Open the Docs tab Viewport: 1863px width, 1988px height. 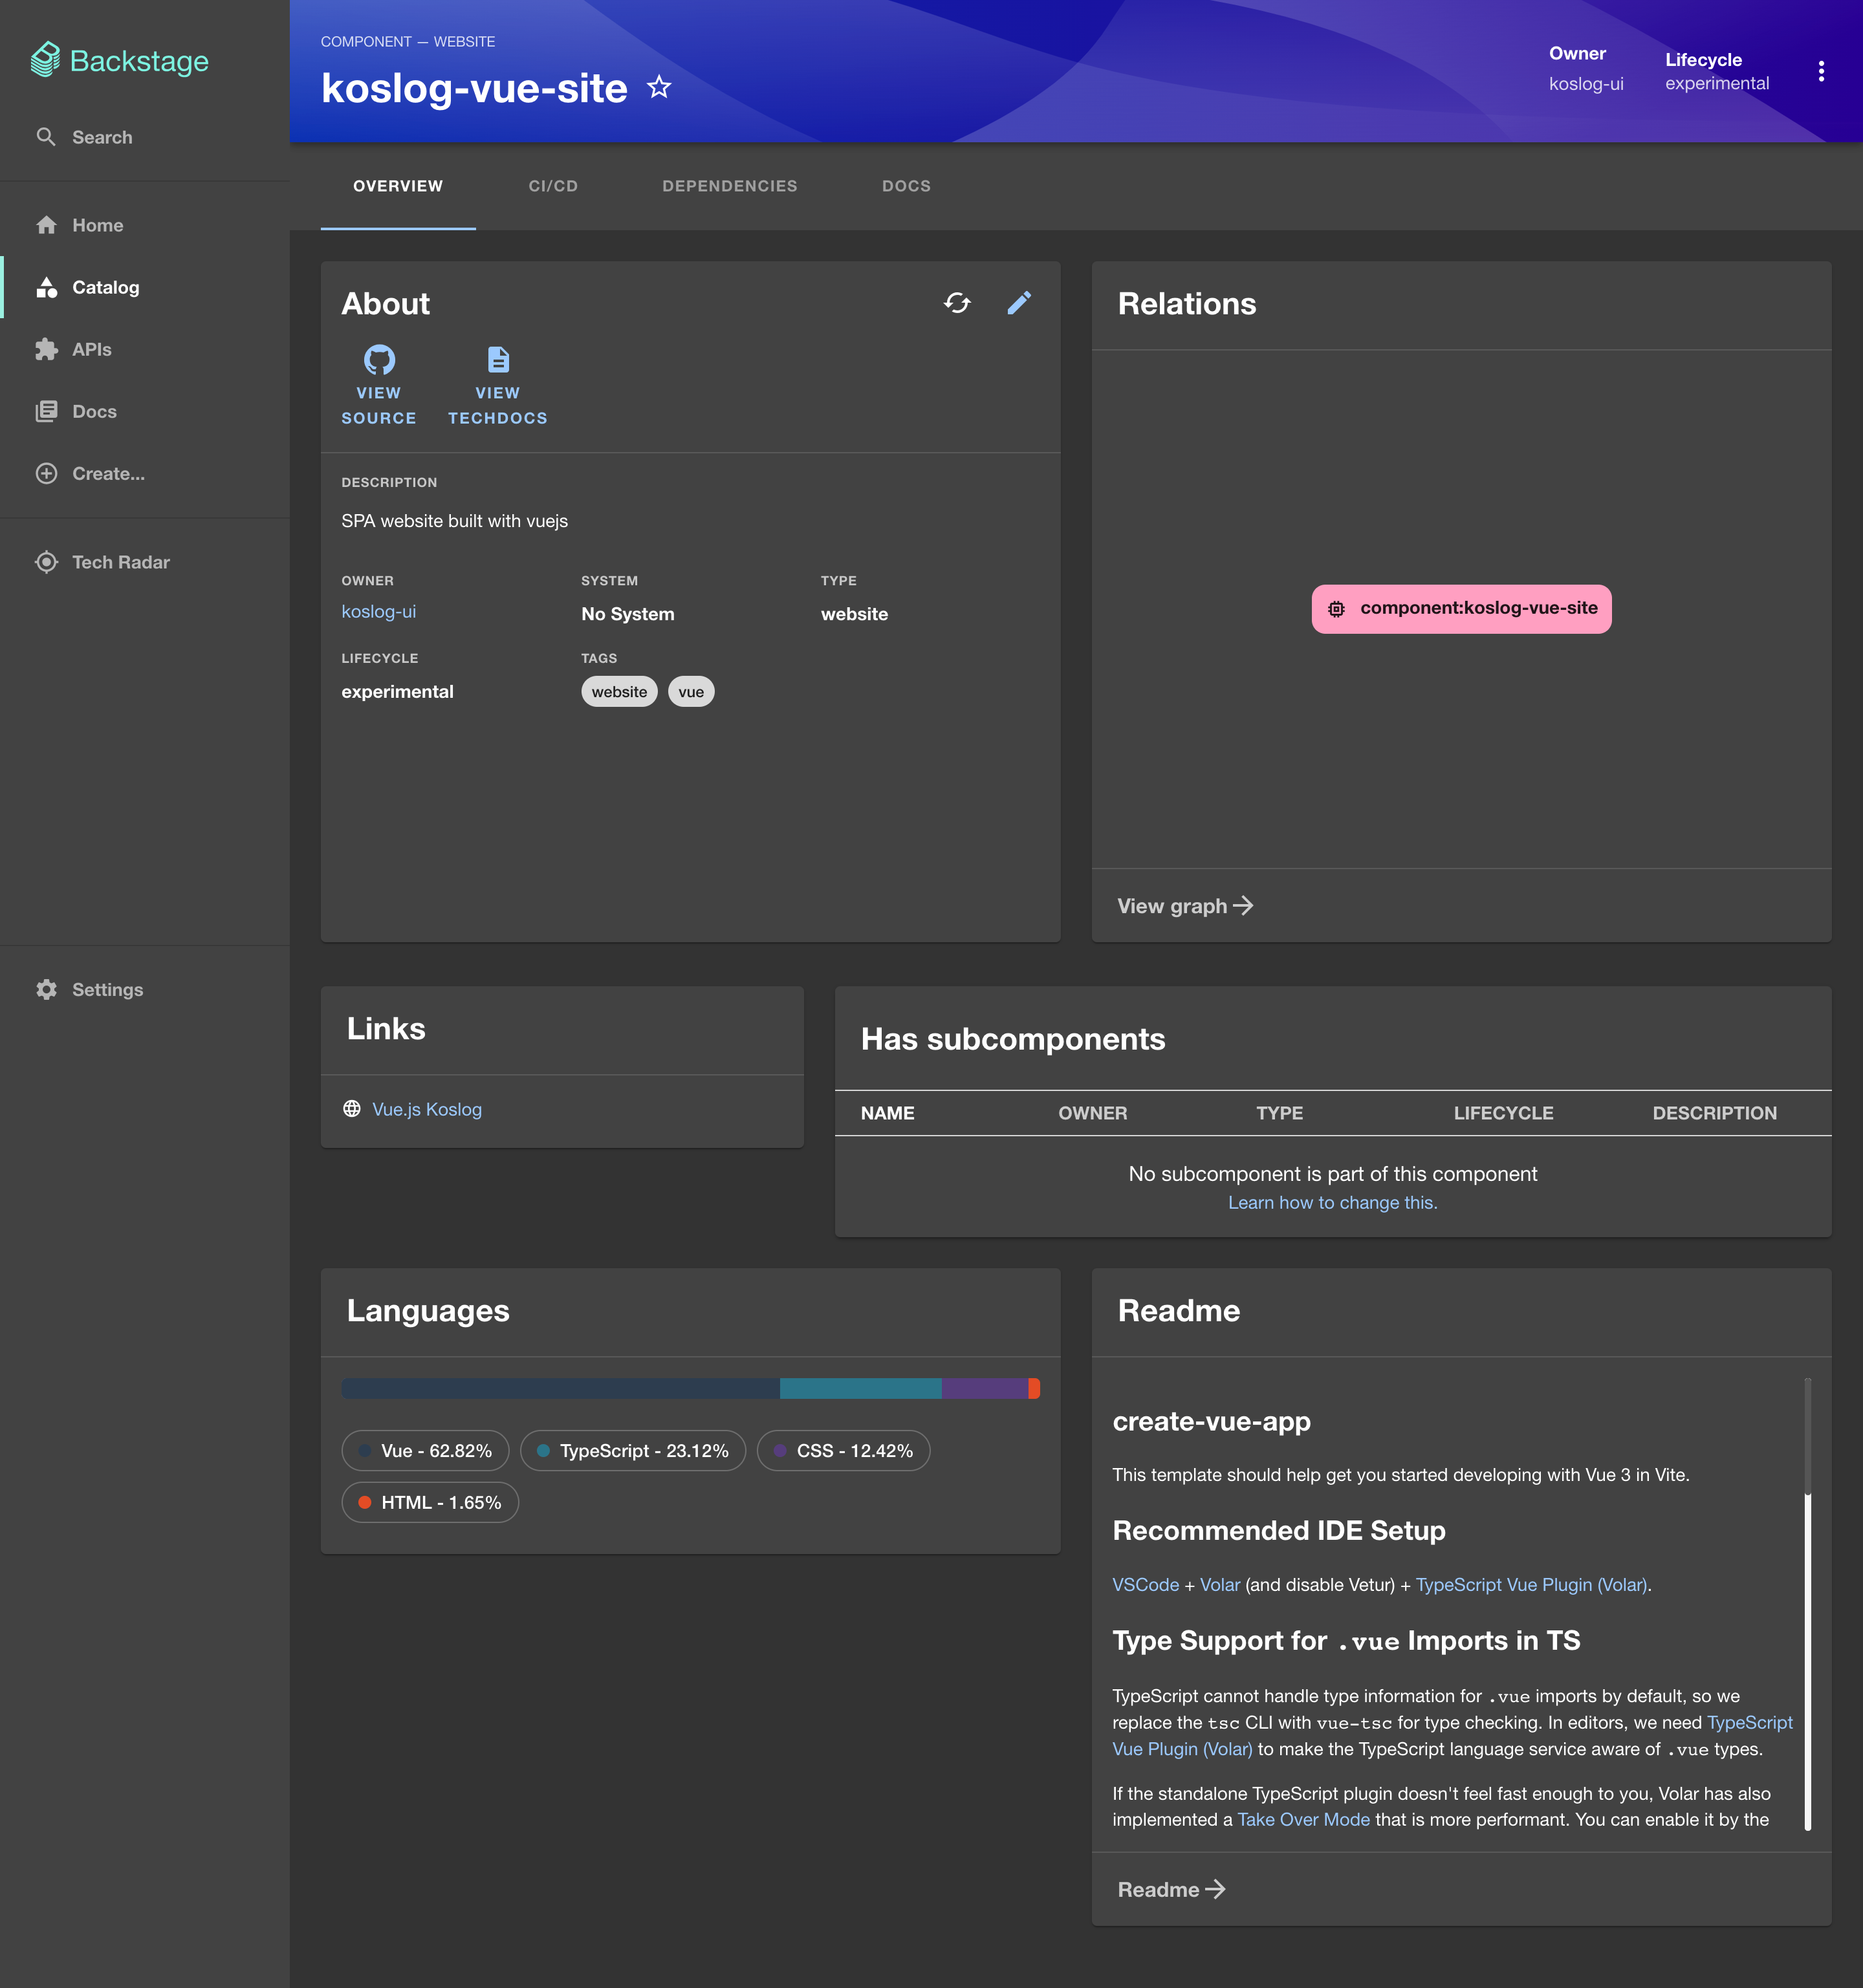pyautogui.click(x=906, y=186)
